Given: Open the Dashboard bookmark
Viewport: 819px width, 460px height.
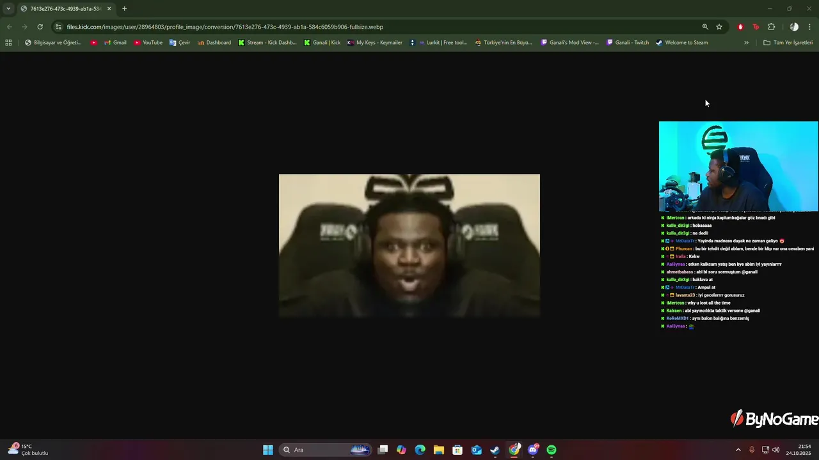Looking at the screenshot, I should [x=214, y=43].
